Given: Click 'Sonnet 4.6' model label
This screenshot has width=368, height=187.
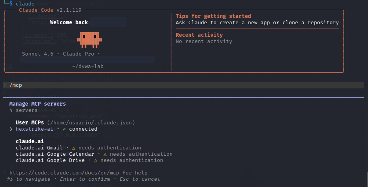Looking at the screenshot, I should point(38,54).
